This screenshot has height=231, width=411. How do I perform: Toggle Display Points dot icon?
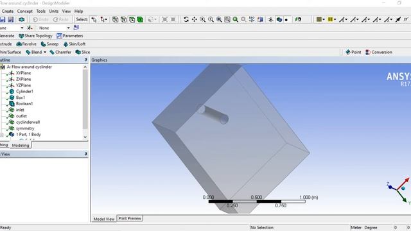pos(286,20)
